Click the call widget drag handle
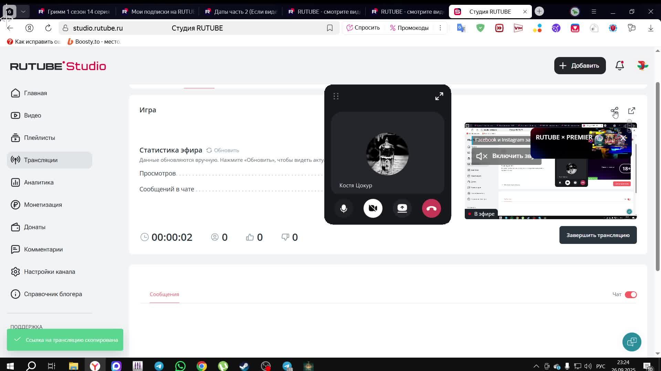 336,97
